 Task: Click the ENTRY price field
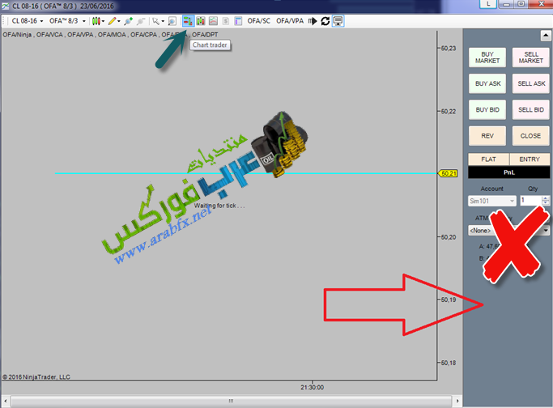(x=530, y=159)
